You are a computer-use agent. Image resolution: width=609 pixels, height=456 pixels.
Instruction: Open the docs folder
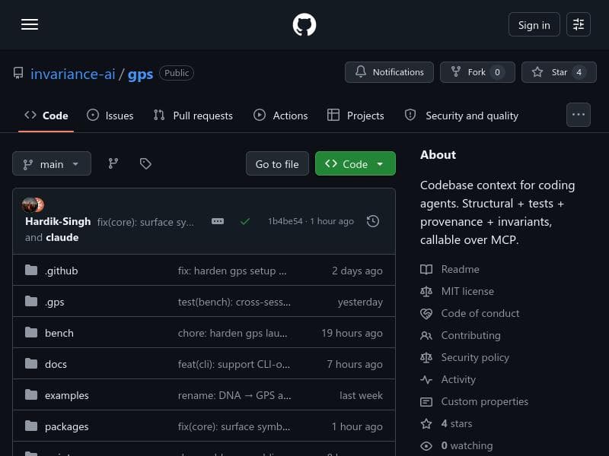(56, 364)
